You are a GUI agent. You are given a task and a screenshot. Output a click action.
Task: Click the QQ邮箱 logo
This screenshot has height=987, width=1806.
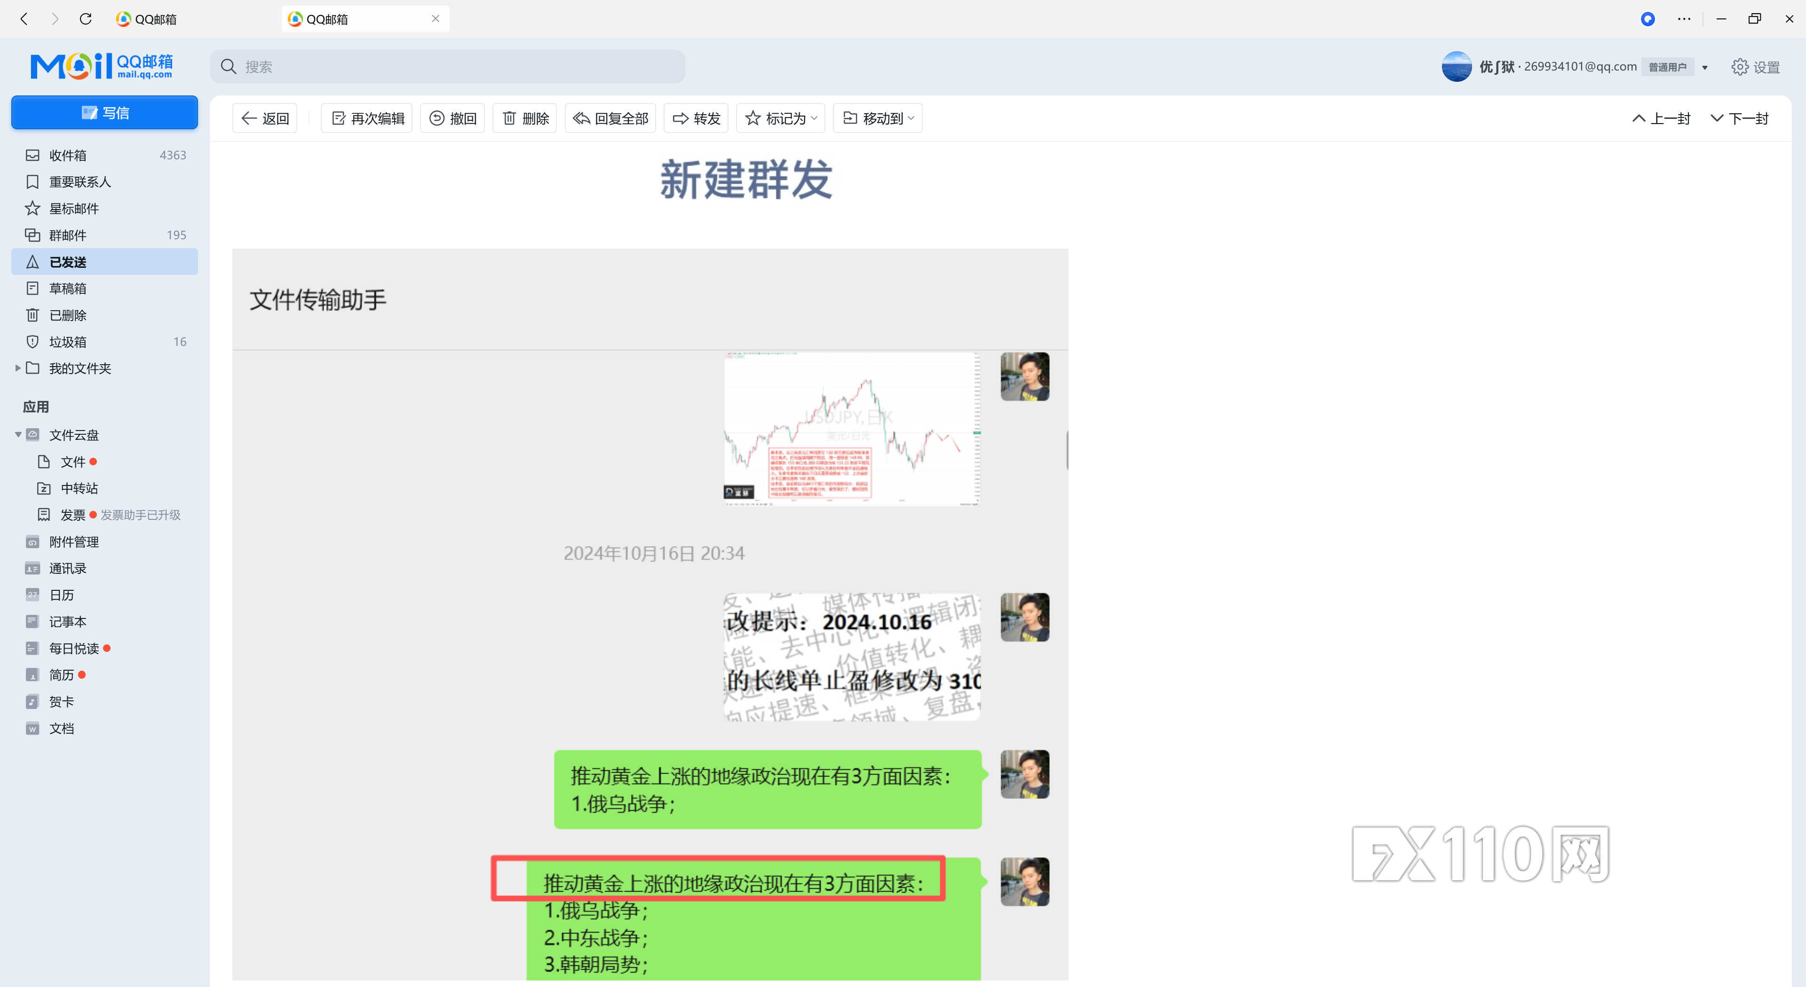coord(102,66)
